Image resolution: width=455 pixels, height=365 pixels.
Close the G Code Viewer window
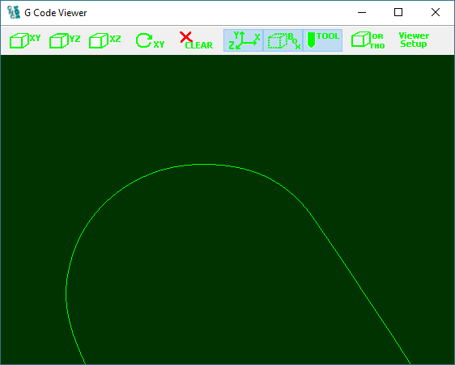click(x=436, y=12)
